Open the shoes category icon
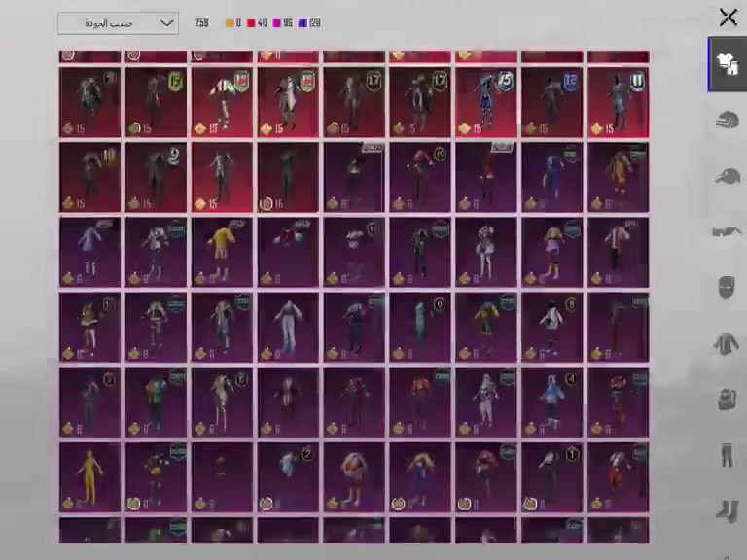Screen dimensions: 747x560 pyautogui.click(x=727, y=511)
